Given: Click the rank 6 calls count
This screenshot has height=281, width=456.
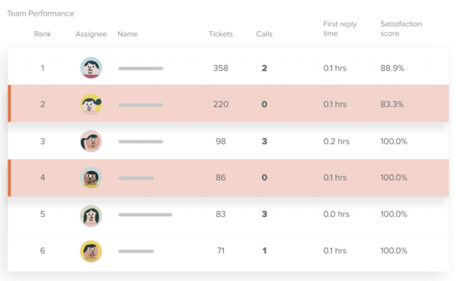Looking at the screenshot, I should [x=265, y=250].
